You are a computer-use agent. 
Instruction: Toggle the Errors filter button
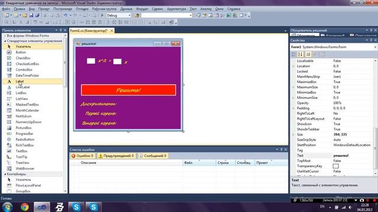[x=83, y=155]
